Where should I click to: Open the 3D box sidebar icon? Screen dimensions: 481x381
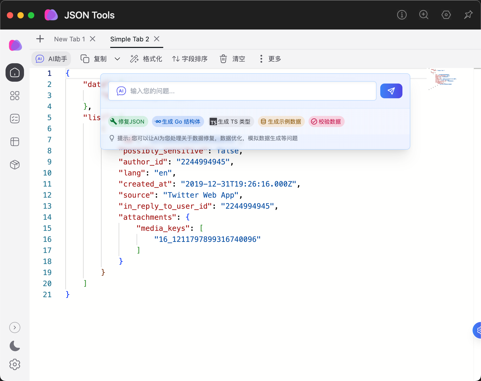15,165
